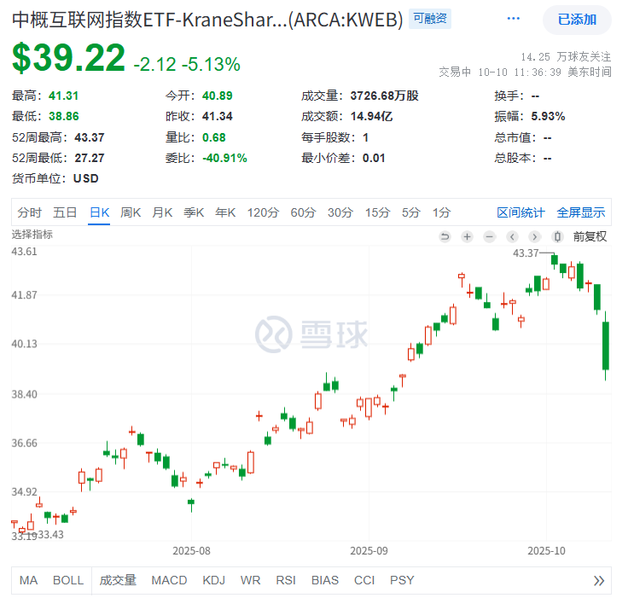Open 区间统计 range statistics
This screenshot has width=634, height=598.
pos(521,212)
